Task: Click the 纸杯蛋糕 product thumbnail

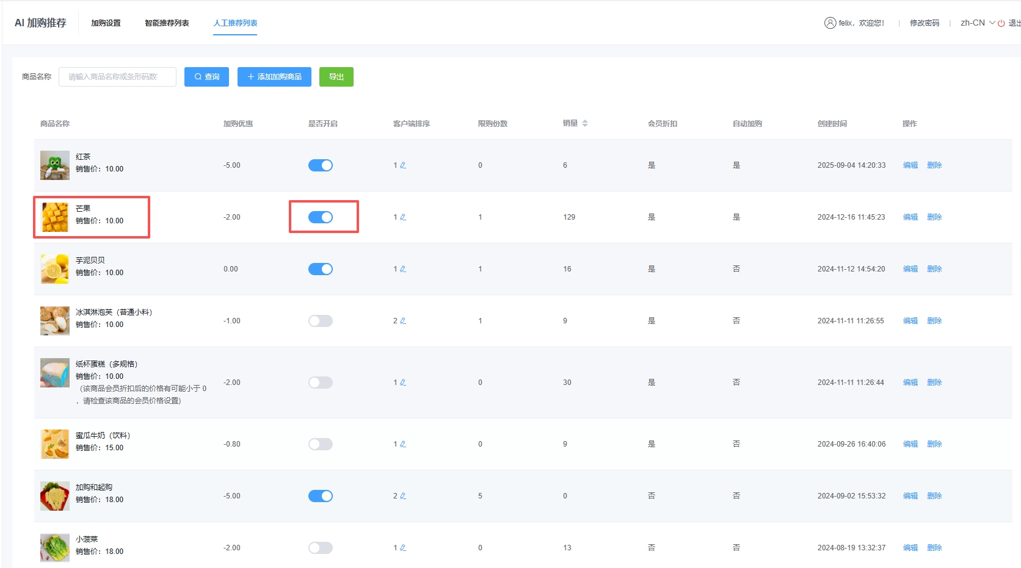Action: click(x=55, y=373)
